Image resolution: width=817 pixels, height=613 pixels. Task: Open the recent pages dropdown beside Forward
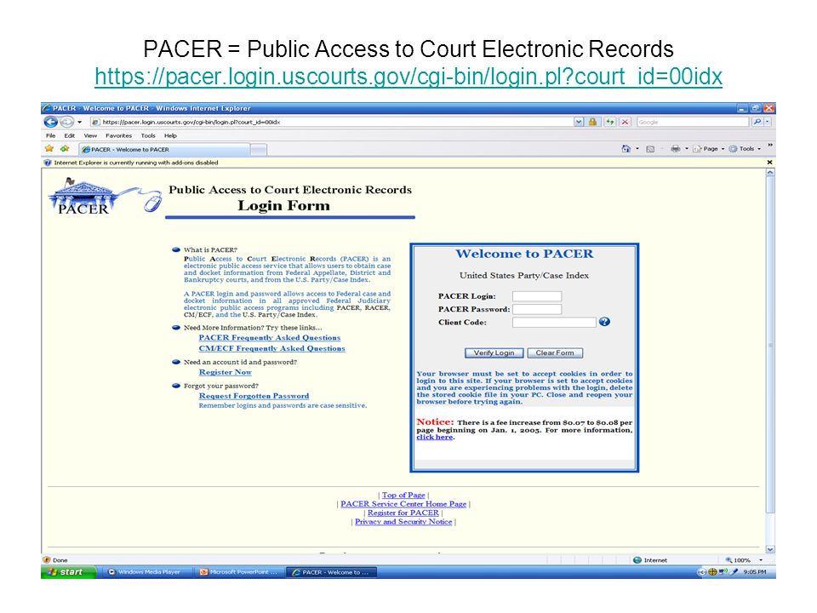80,122
